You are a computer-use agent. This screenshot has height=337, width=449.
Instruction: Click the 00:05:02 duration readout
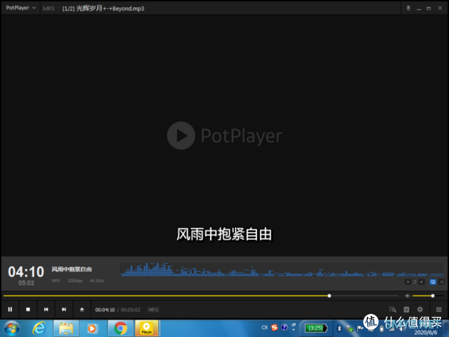pos(131,310)
